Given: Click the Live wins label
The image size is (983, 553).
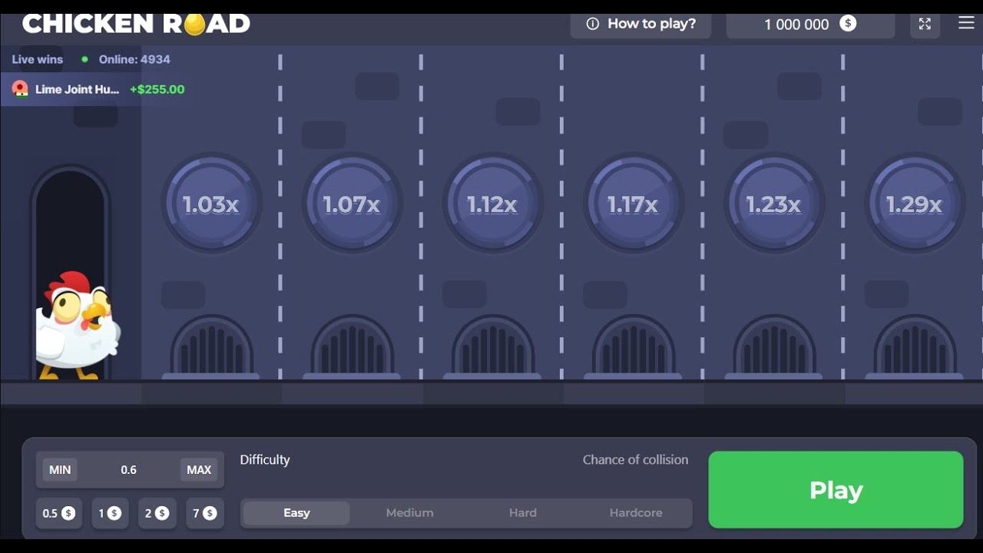Looking at the screenshot, I should [x=38, y=59].
